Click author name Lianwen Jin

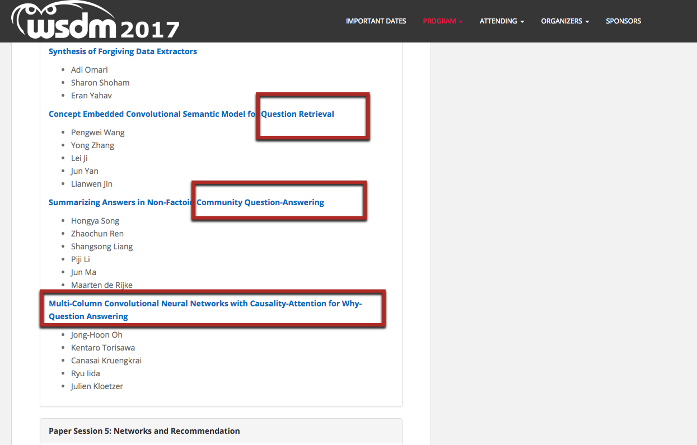point(92,184)
